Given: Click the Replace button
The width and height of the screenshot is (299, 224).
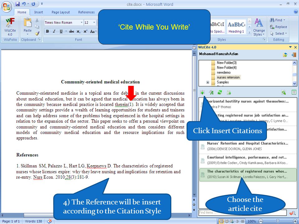Looking at the screenshot, I should click(278, 27).
